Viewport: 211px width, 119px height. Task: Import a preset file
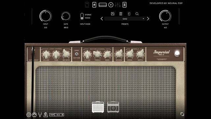[129, 14]
